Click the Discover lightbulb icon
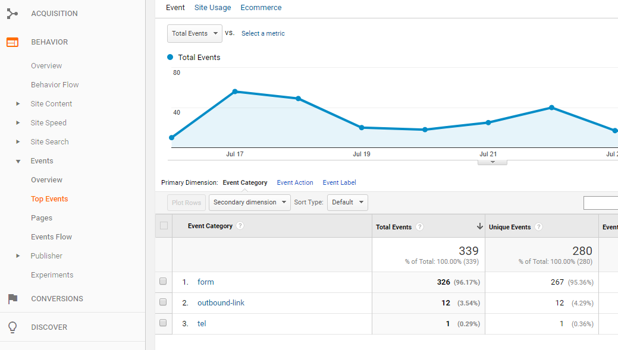 (12, 327)
